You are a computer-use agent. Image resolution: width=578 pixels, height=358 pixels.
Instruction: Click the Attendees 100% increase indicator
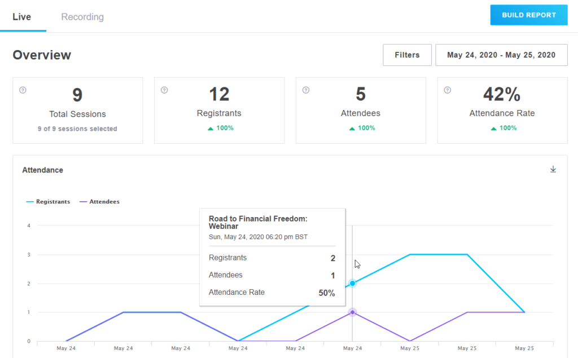point(361,128)
